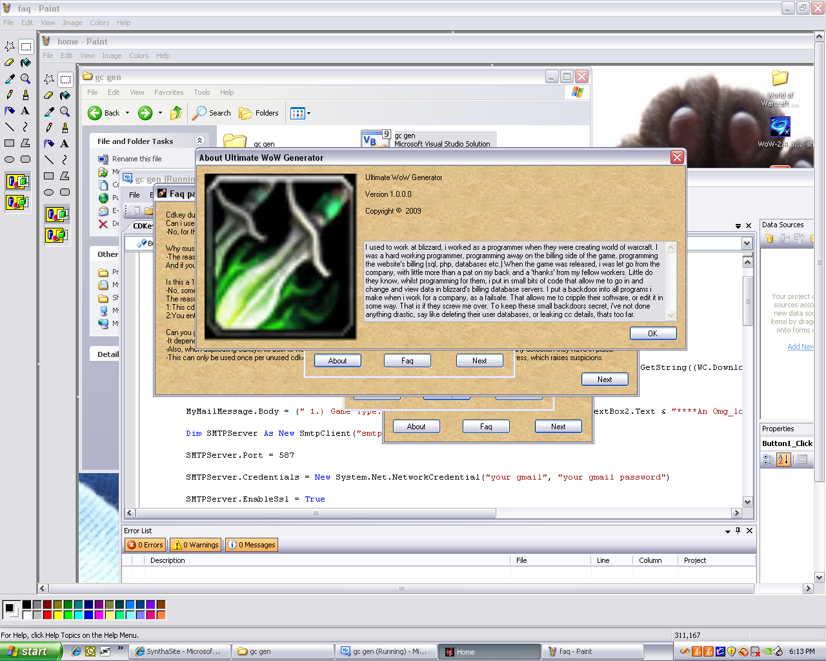The width and height of the screenshot is (826, 661).
Task: Toggle the Folders pane in gc gen explorer
Action: tap(259, 113)
